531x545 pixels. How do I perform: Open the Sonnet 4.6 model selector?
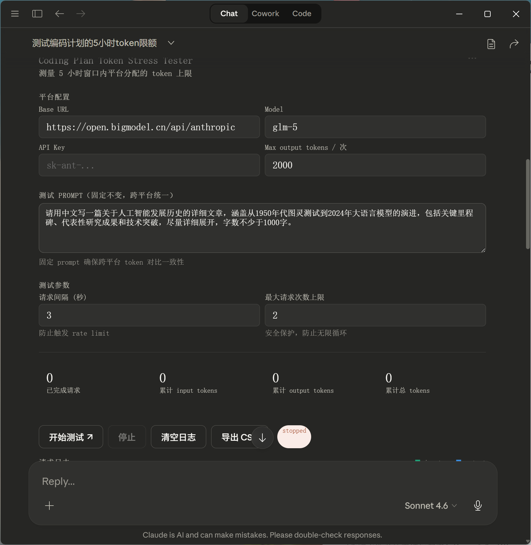[430, 506]
